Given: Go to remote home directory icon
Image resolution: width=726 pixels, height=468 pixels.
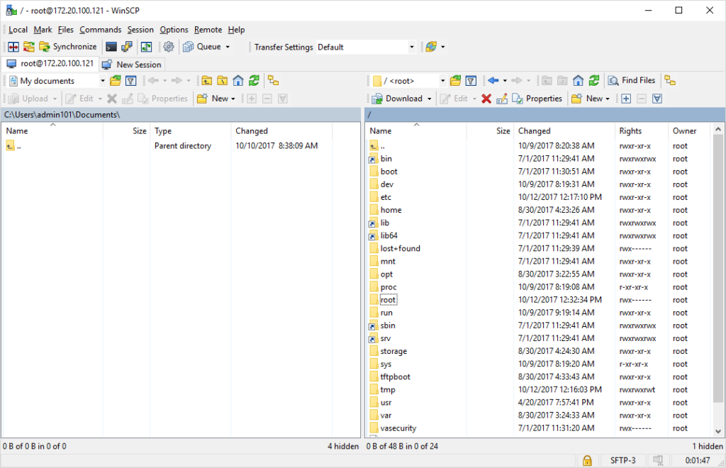Looking at the screenshot, I should 578,81.
